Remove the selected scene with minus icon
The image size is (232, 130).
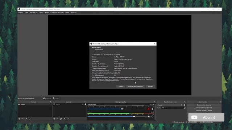point(22,119)
